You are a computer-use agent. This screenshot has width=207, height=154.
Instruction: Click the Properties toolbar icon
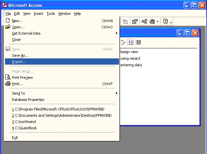tap(135, 21)
